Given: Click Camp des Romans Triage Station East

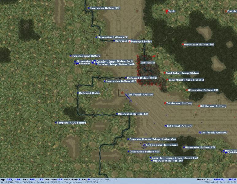Looking at the screenshot, I should (175, 158).
